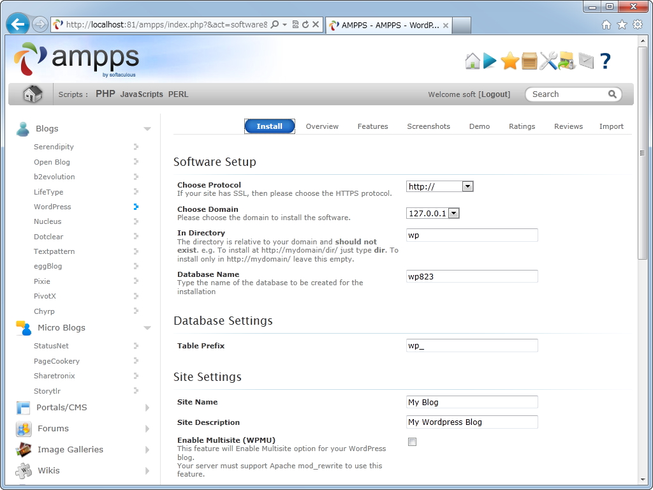Click the Table Prefix input field
653x490 pixels.
(x=472, y=345)
